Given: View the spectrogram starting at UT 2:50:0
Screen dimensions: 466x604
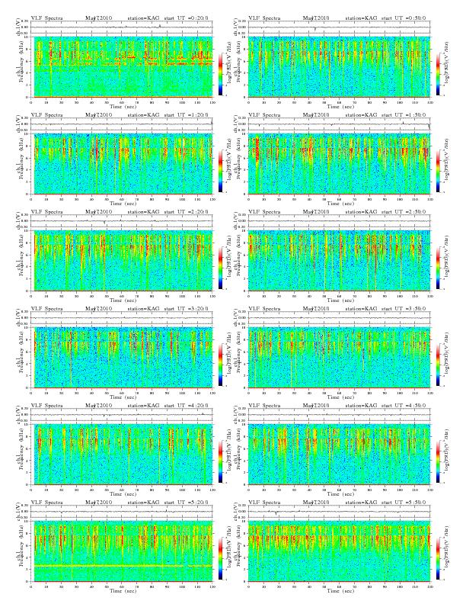Looking at the screenshot, I should [x=339, y=260].
